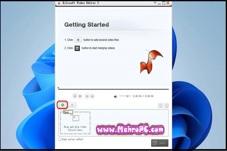Click the green plus add video button
227x151 pixels.
point(62,105)
